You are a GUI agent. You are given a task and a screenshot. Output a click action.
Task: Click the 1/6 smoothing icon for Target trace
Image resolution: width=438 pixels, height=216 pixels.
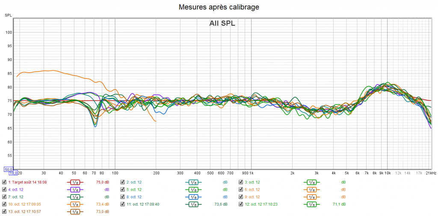click(x=74, y=182)
